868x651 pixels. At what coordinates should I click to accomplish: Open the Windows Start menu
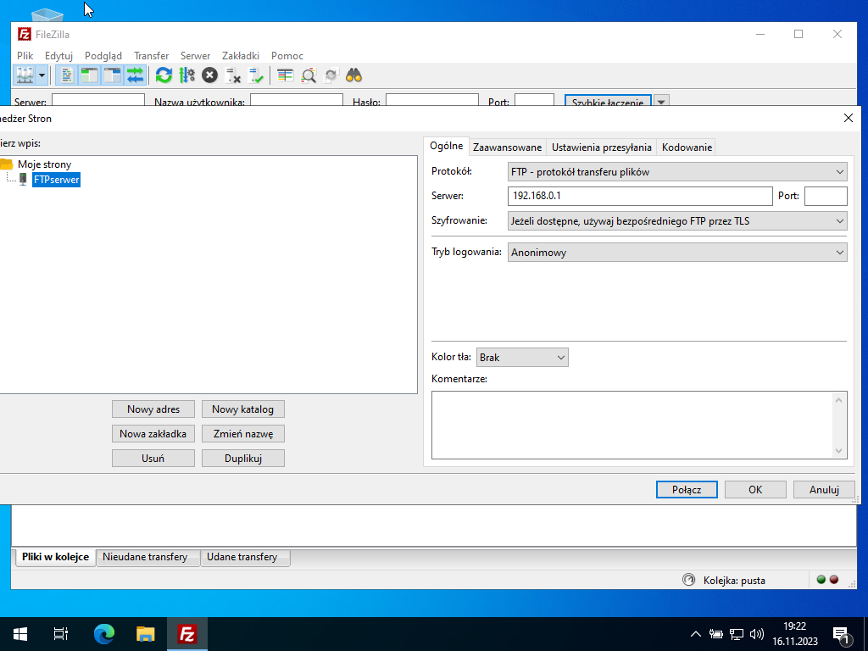click(x=20, y=634)
